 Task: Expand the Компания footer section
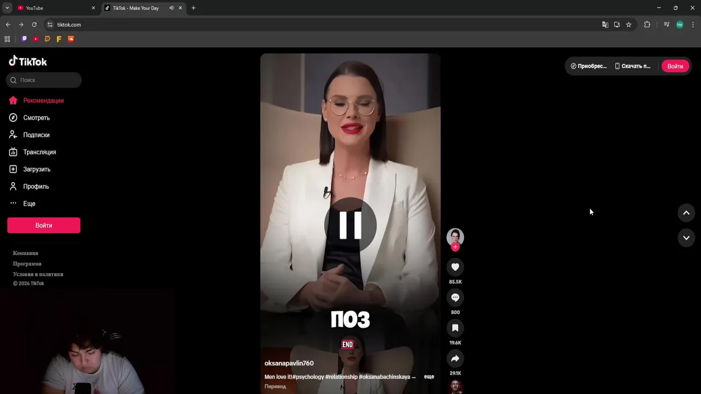pos(26,253)
